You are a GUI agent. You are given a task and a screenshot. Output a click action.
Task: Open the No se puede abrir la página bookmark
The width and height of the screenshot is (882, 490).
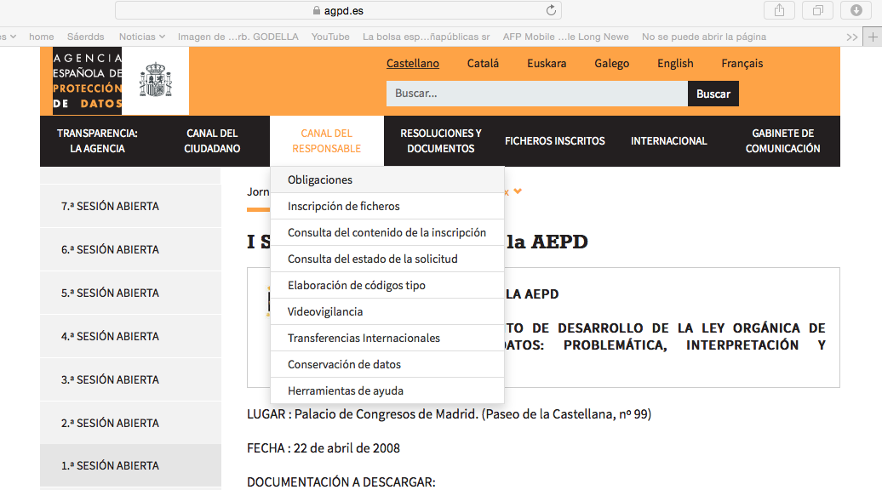(x=704, y=37)
